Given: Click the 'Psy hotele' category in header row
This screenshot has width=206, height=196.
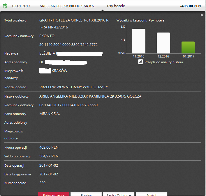Looking at the screenshot, I should point(116,6).
